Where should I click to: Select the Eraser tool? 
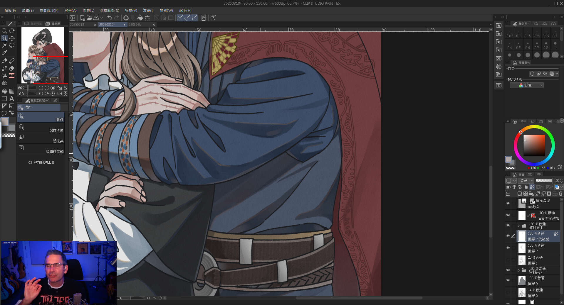point(12,68)
